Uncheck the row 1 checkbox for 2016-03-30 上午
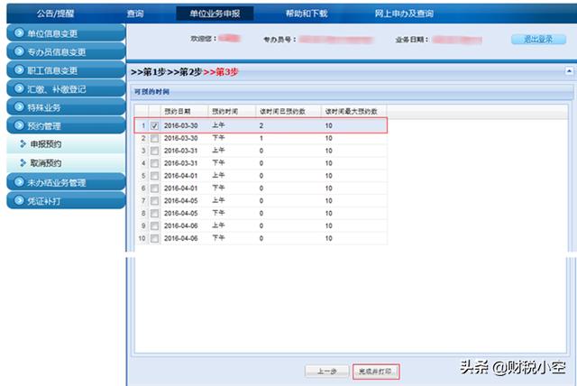 coord(154,126)
